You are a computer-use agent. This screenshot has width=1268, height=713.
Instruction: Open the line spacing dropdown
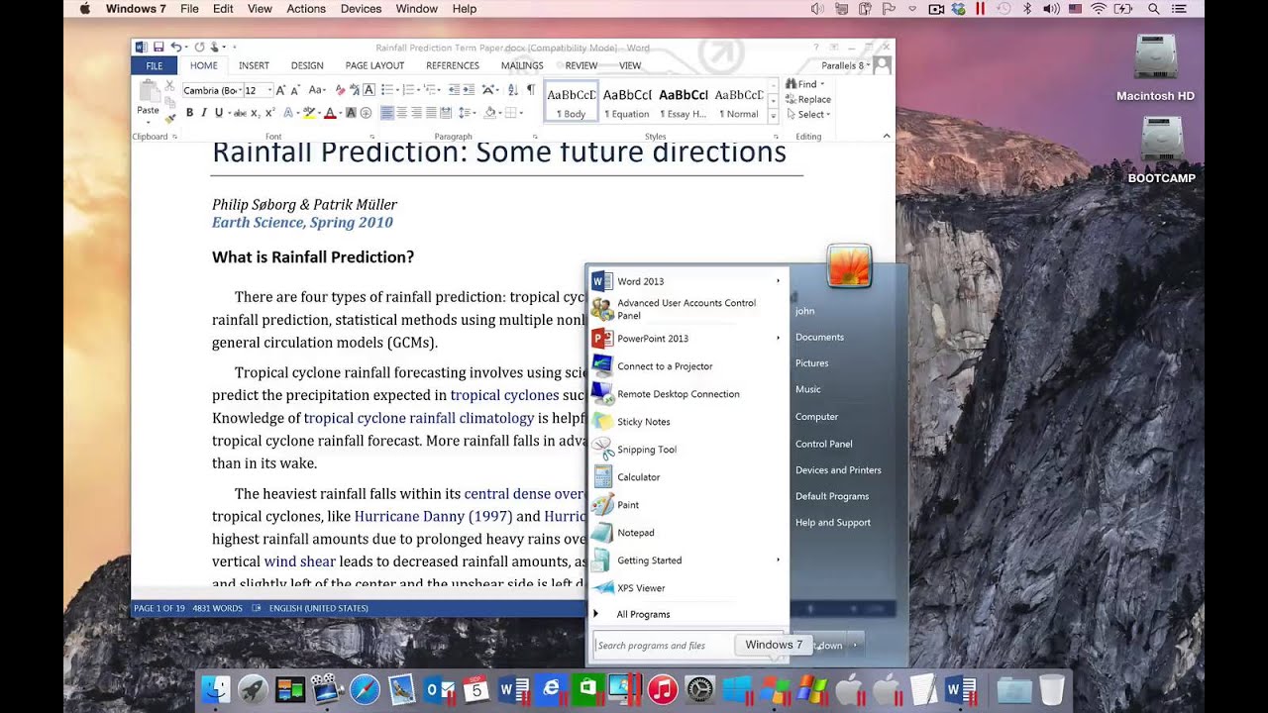[x=467, y=113]
